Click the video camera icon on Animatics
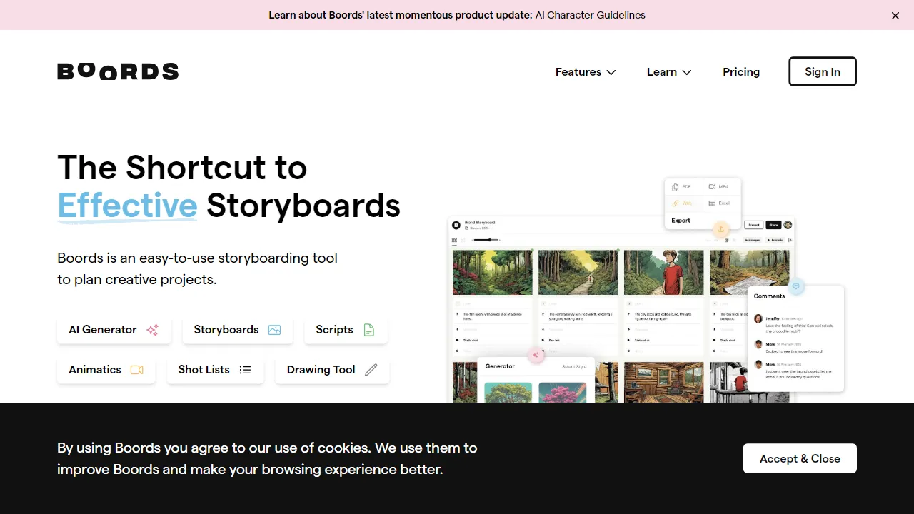Image resolution: width=914 pixels, height=514 pixels. point(137,370)
